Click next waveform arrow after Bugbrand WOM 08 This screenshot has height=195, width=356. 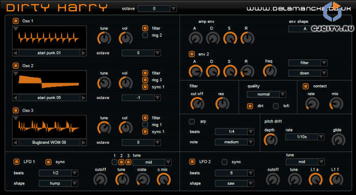pos(83,142)
